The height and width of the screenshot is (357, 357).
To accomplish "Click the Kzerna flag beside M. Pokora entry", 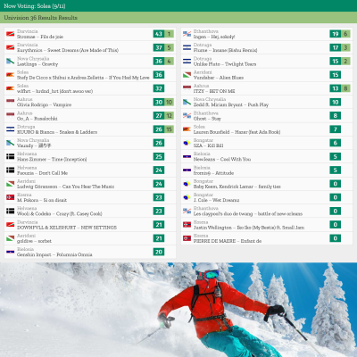I will pos(11,197).
